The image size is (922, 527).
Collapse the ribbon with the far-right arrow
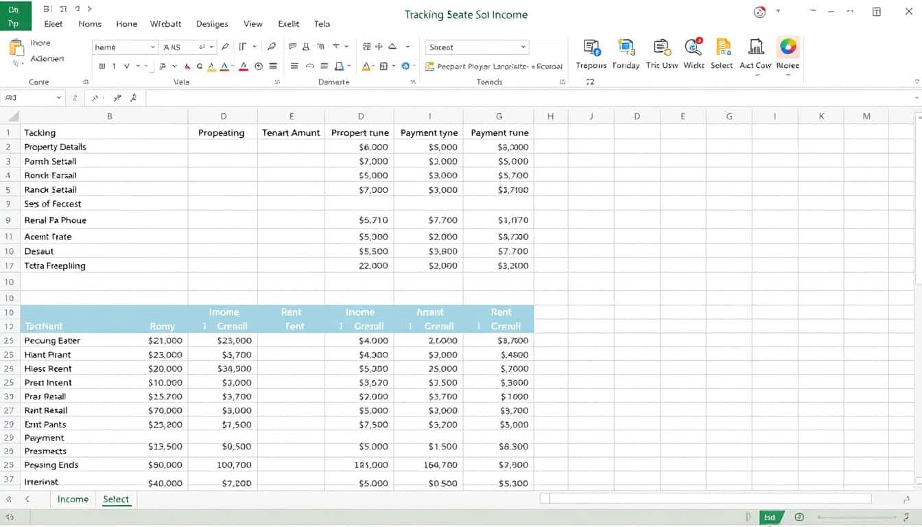tap(917, 82)
